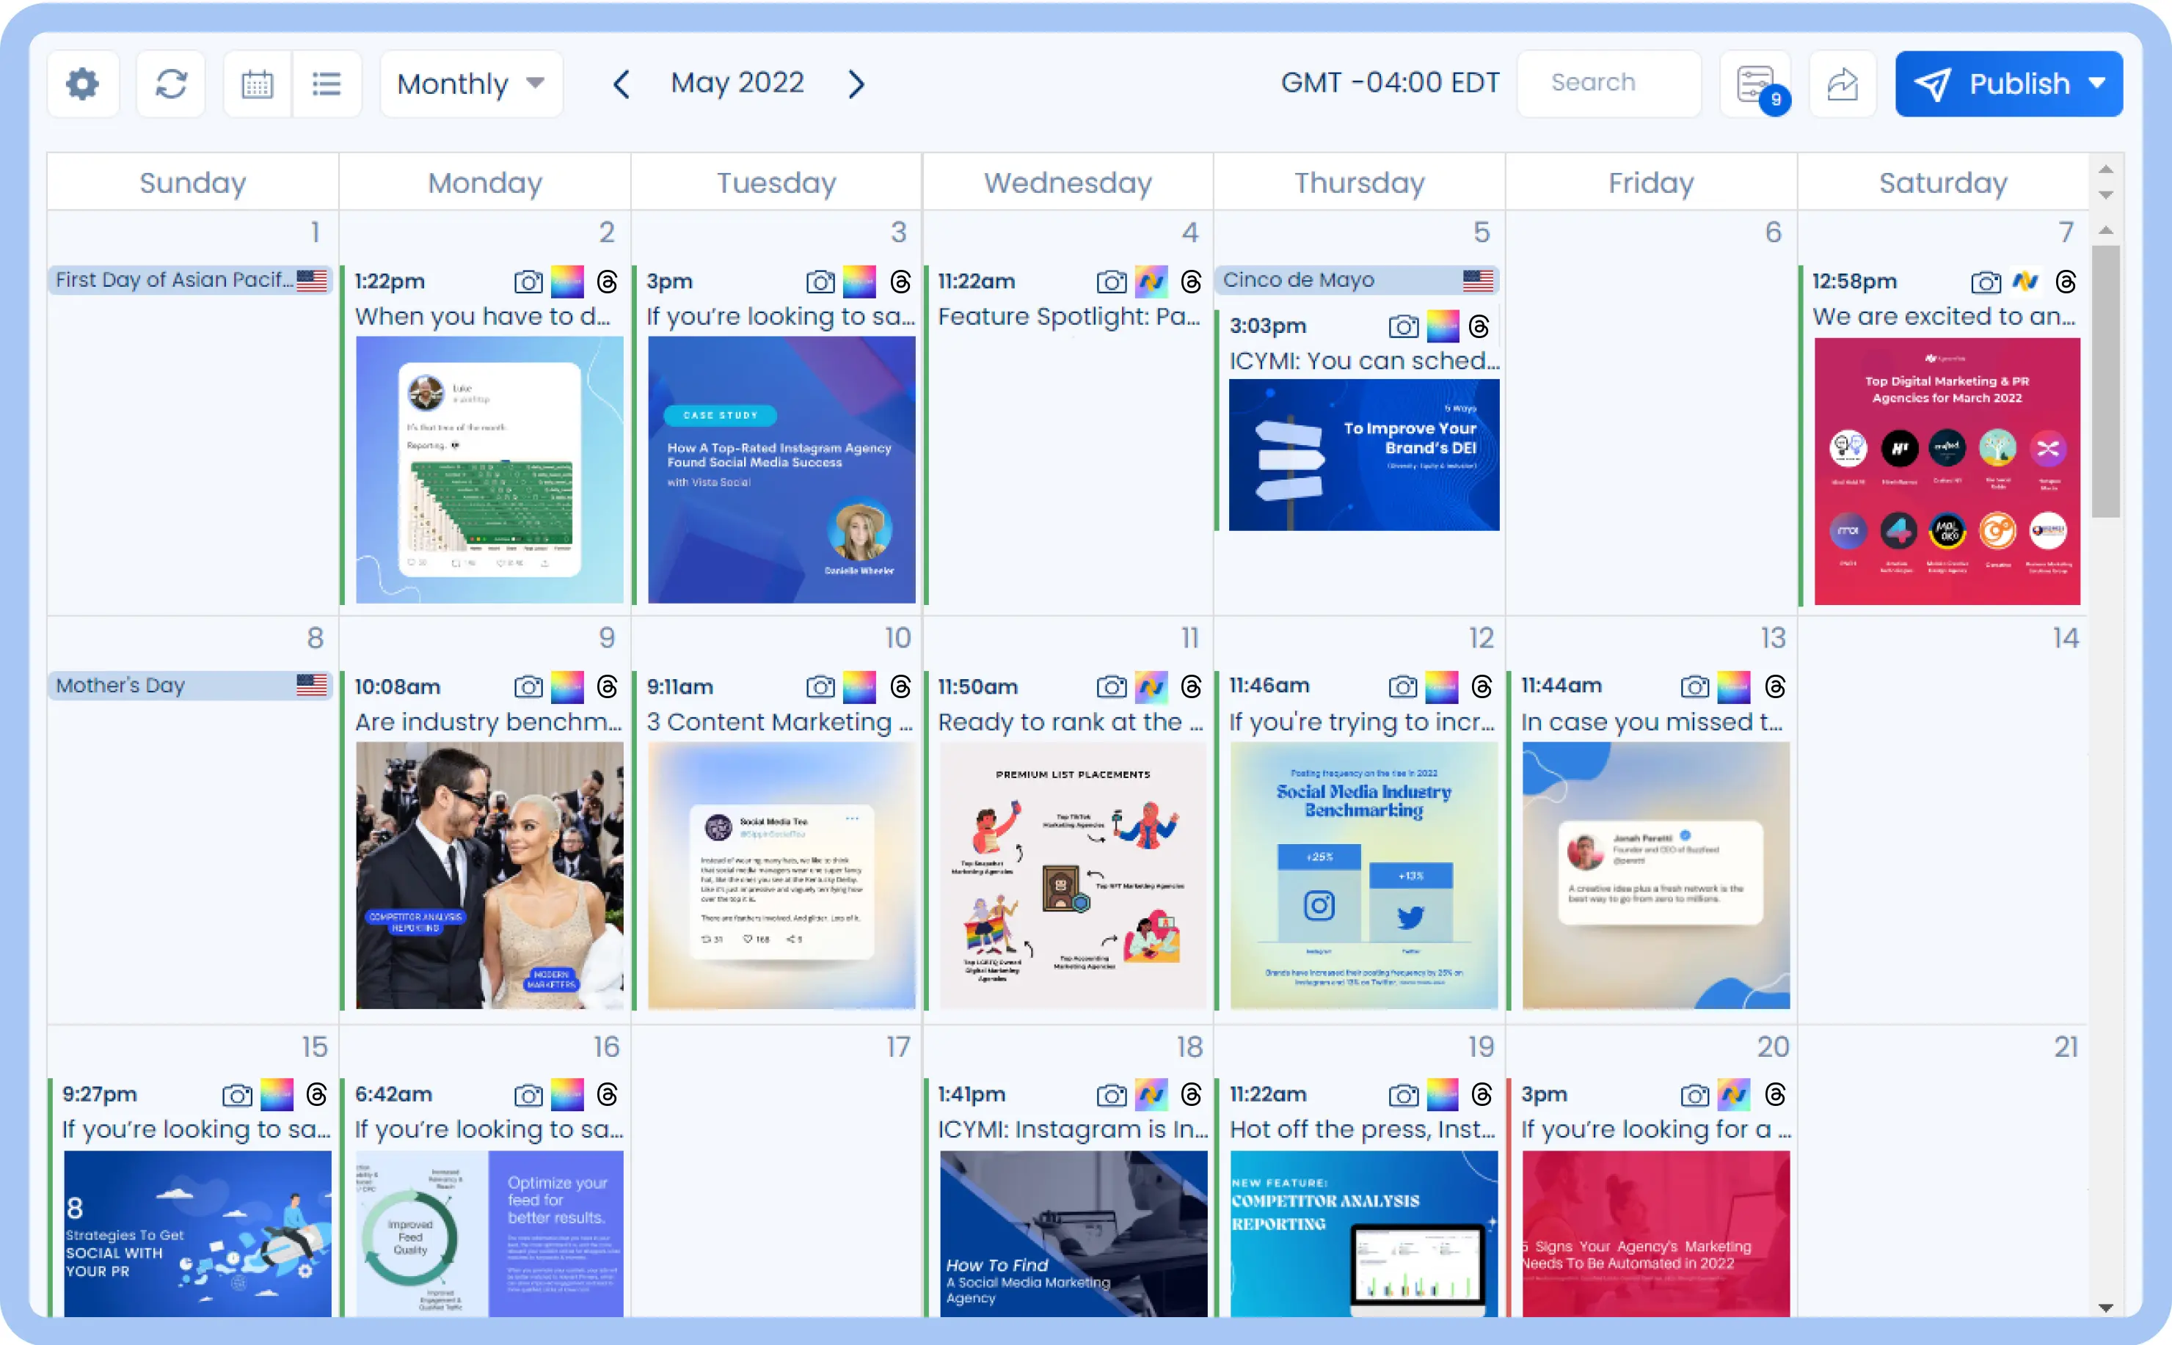Click the profile icon on 11:50am post

pos(1151,686)
